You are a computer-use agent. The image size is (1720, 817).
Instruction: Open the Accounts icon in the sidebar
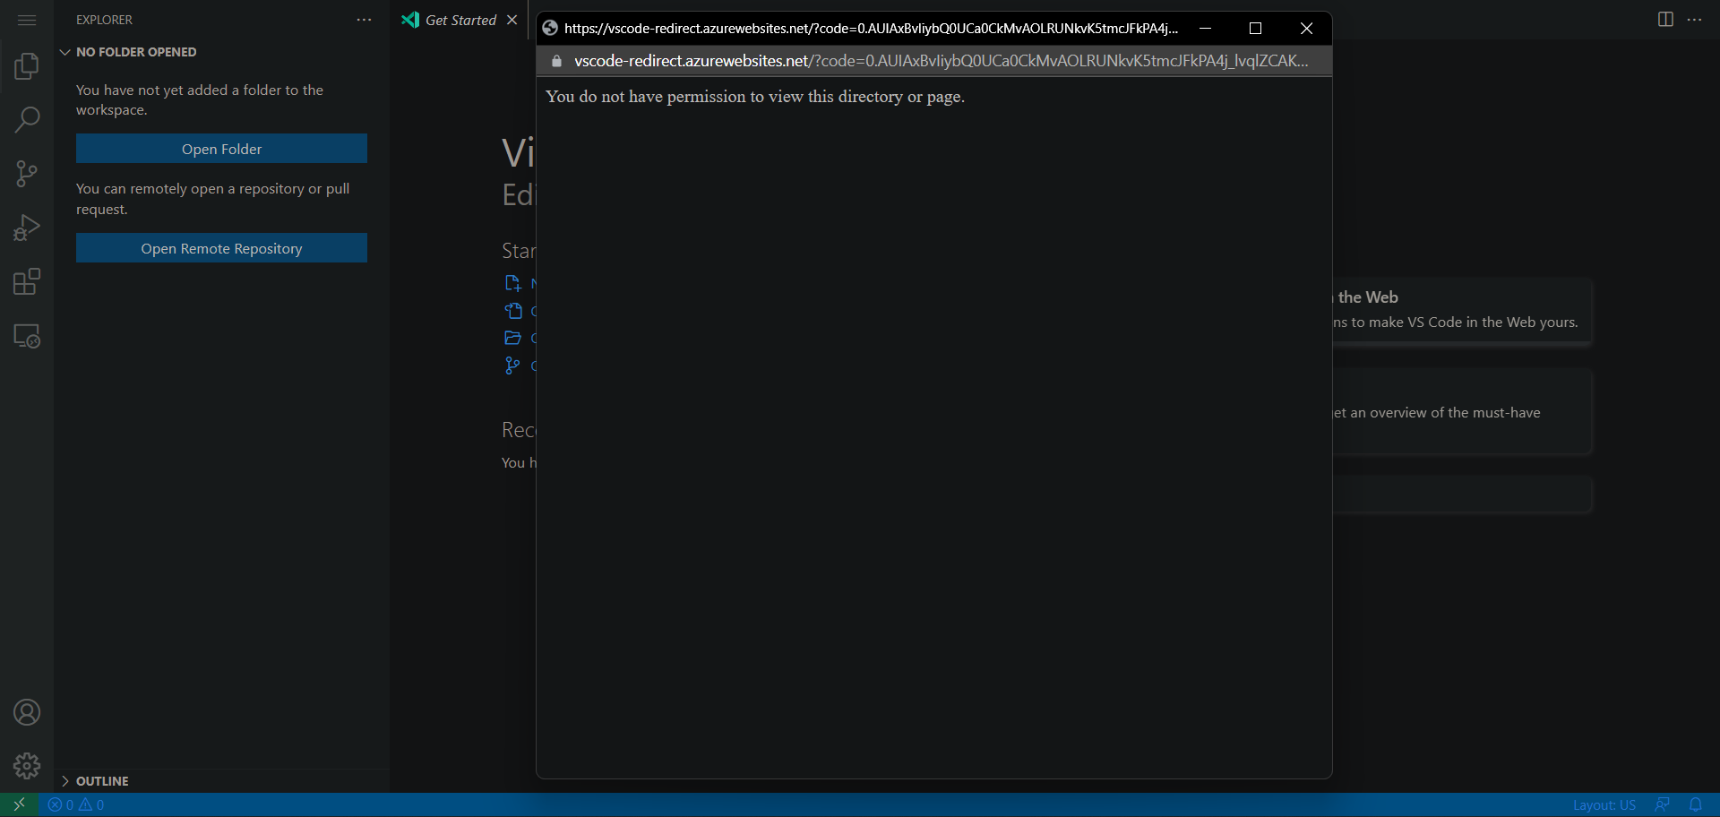tap(27, 712)
